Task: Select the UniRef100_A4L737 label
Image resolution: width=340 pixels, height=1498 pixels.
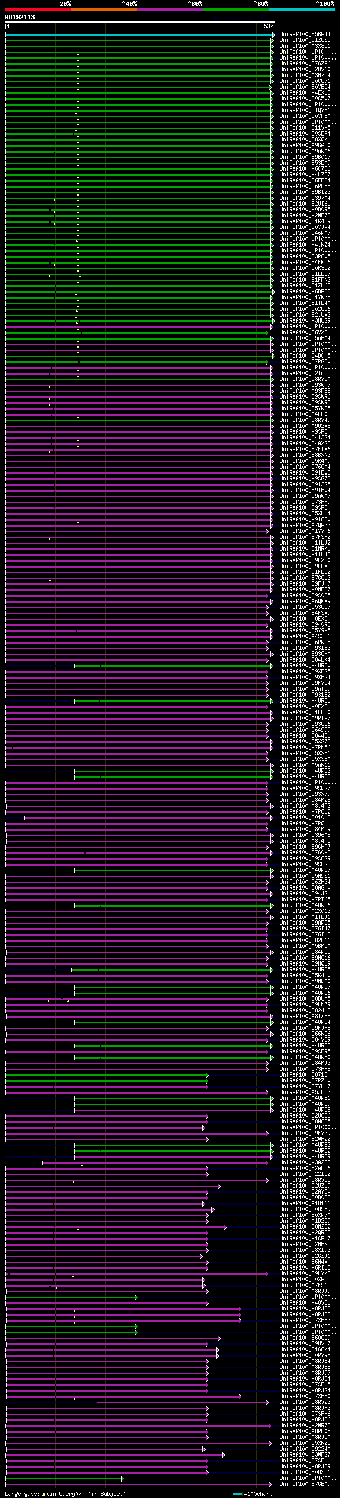Action: [305, 174]
